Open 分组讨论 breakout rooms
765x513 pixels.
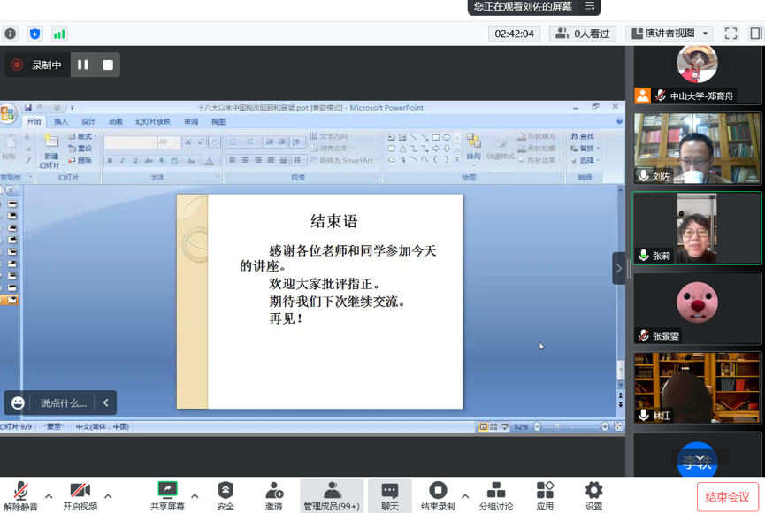(x=496, y=495)
